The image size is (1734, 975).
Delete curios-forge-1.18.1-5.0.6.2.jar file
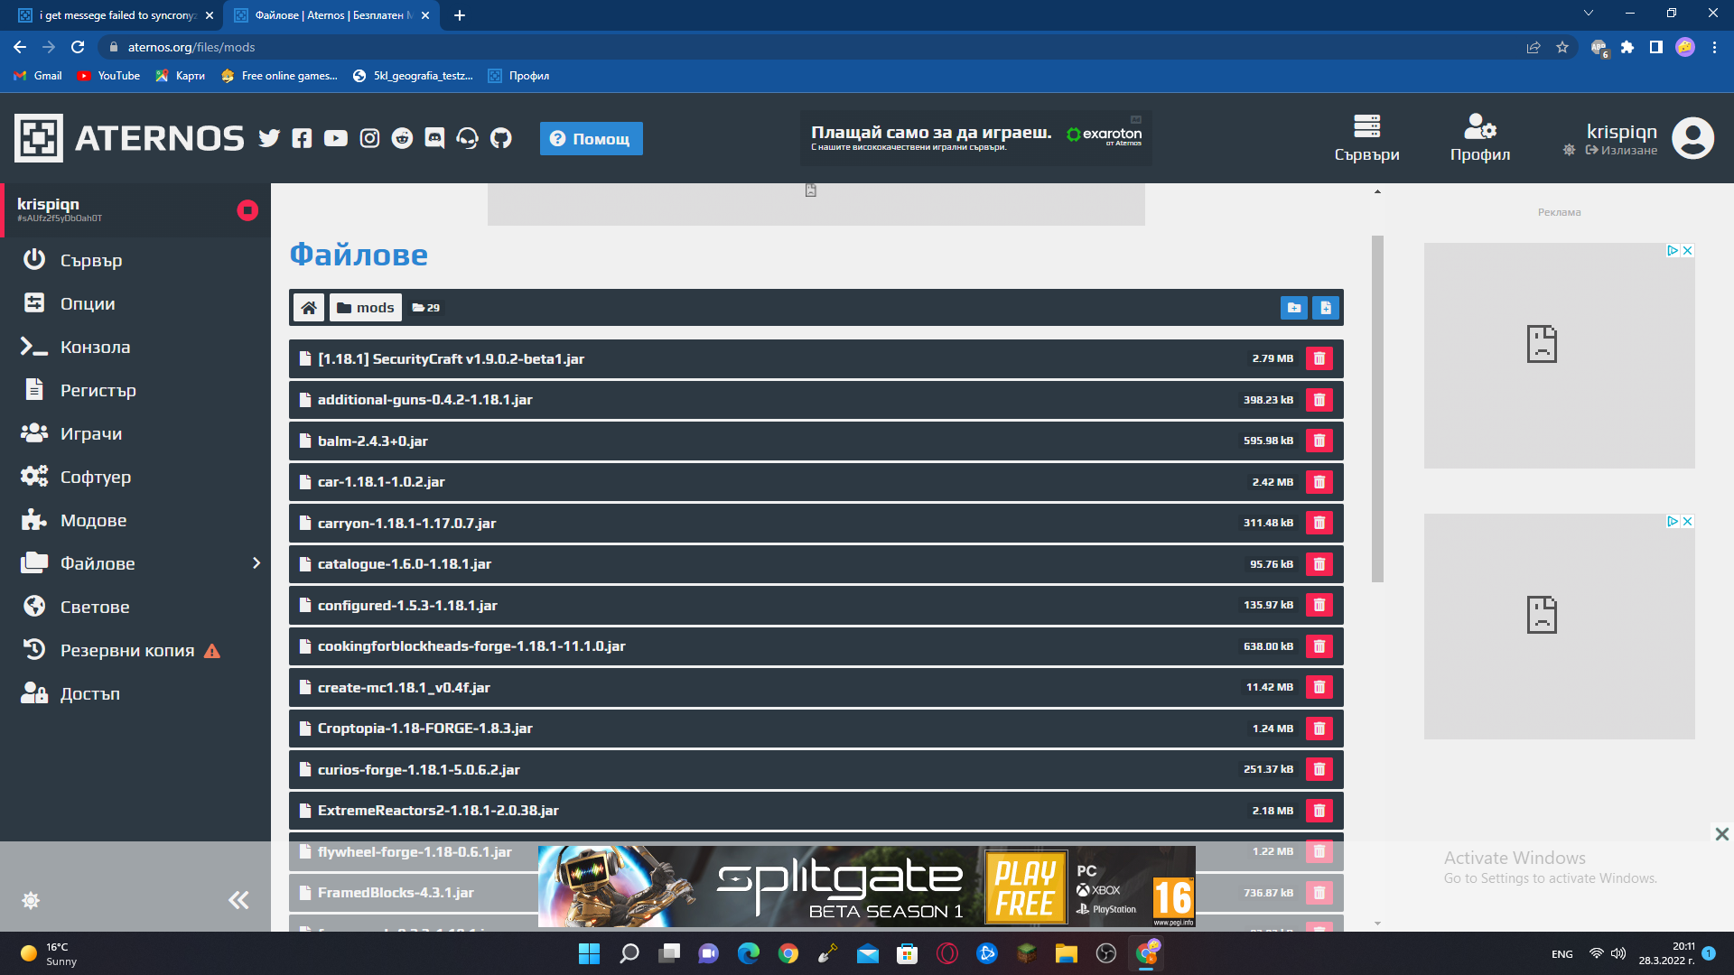[1319, 770]
